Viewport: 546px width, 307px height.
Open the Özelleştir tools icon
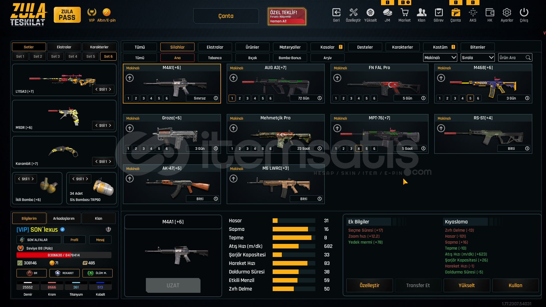point(353,13)
